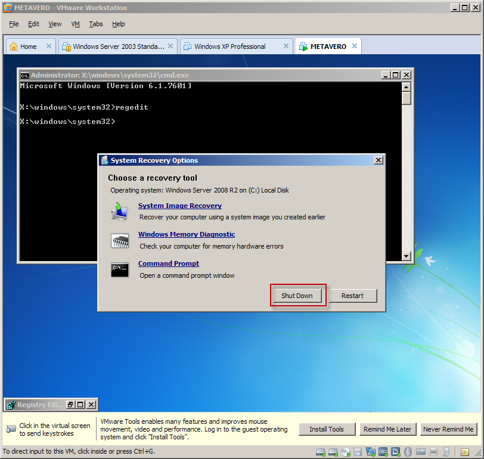Maximize the cmd.exe window
The image size is (484, 459).
click(x=396, y=75)
